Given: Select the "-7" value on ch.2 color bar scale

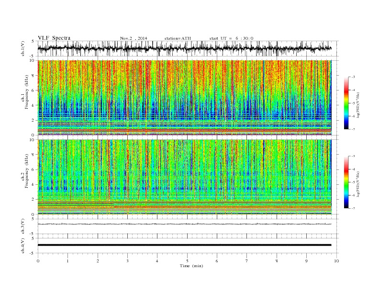Looking at the screenshot, I should [353, 208].
